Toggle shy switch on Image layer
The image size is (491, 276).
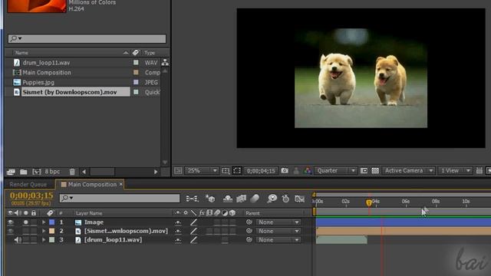178,222
